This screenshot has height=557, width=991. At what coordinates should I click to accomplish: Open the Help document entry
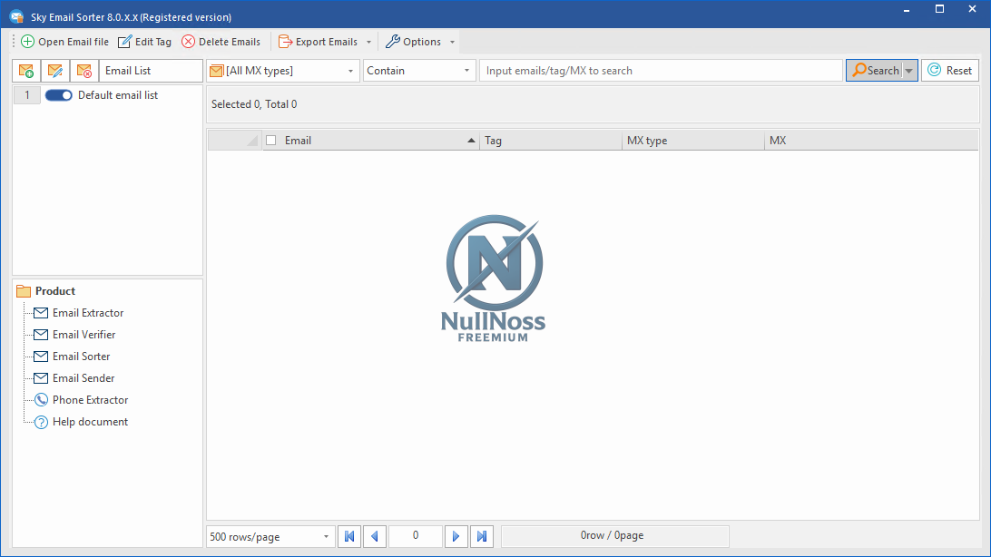(x=88, y=421)
